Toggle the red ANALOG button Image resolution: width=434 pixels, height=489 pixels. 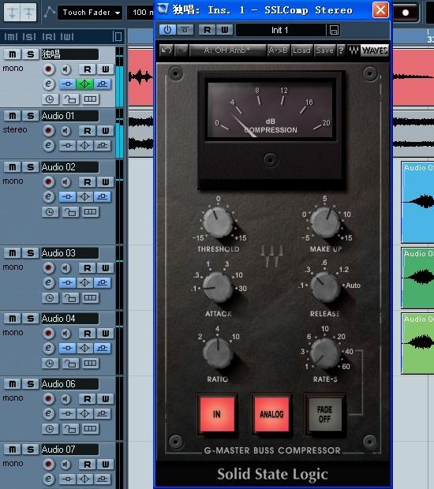271,414
